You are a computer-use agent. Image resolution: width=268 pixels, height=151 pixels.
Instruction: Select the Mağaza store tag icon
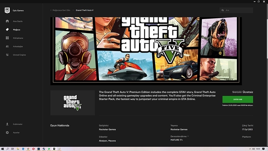point(7,30)
